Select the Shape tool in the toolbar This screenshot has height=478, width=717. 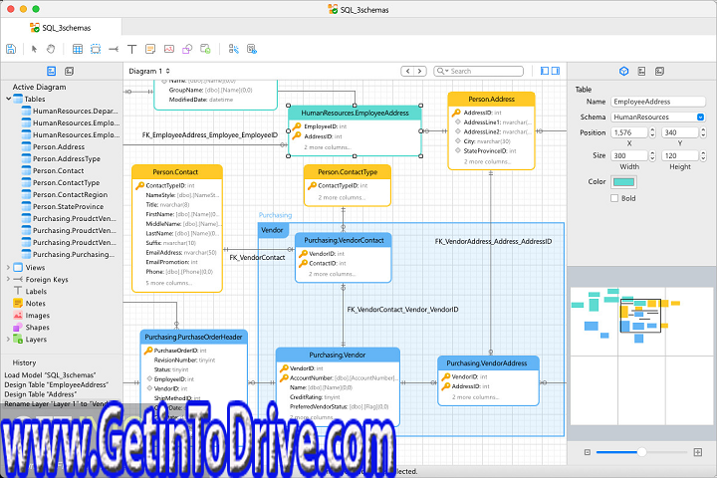coord(187,49)
